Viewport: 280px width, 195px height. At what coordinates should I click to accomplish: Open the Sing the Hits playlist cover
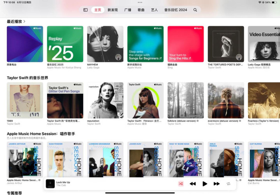[x=185, y=44]
